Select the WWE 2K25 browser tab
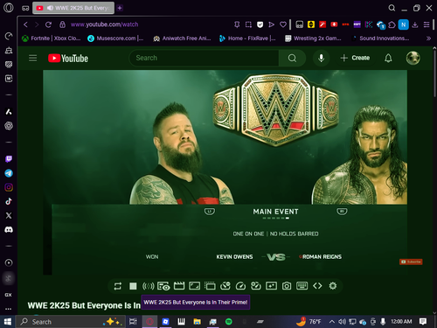Screen dimensions: 437x328 (73, 8)
